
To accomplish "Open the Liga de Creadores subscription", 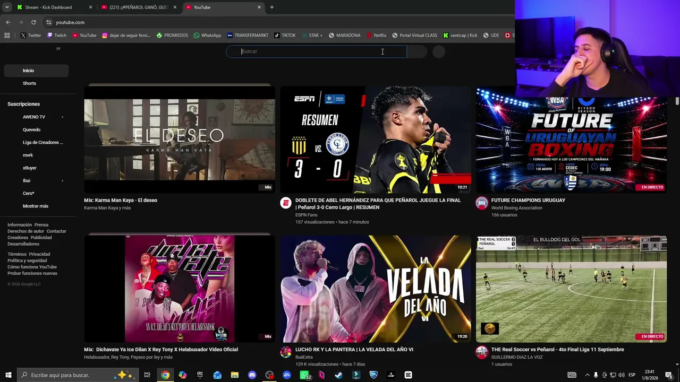I will [42, 142].
